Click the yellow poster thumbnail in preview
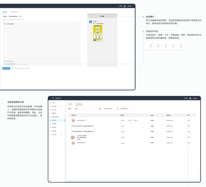 pos(98,33)
